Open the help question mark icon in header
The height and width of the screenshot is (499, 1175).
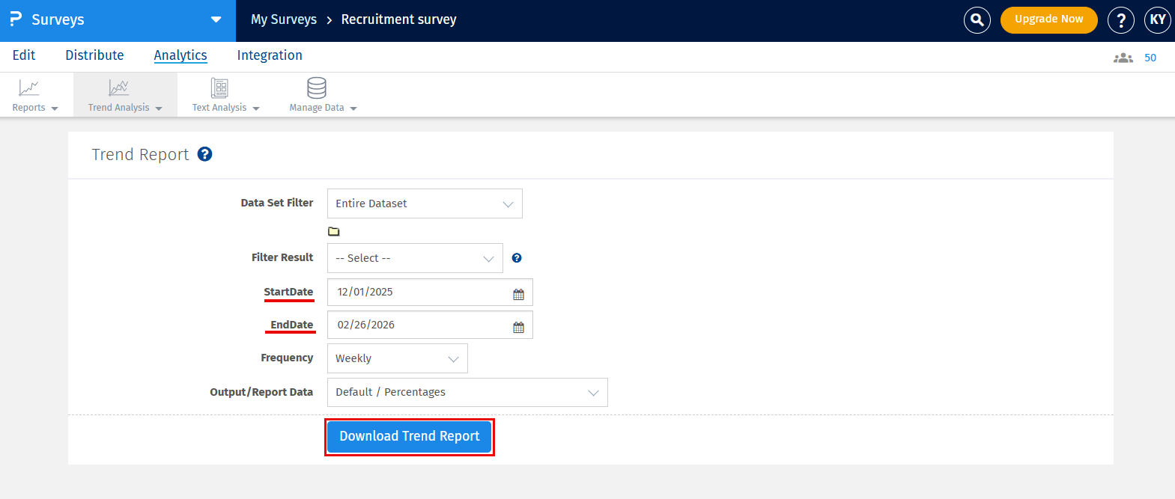click(x=1120, y=20)
